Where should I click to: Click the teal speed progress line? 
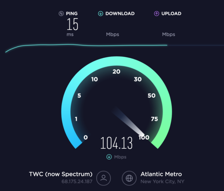[x=86, y=46]
